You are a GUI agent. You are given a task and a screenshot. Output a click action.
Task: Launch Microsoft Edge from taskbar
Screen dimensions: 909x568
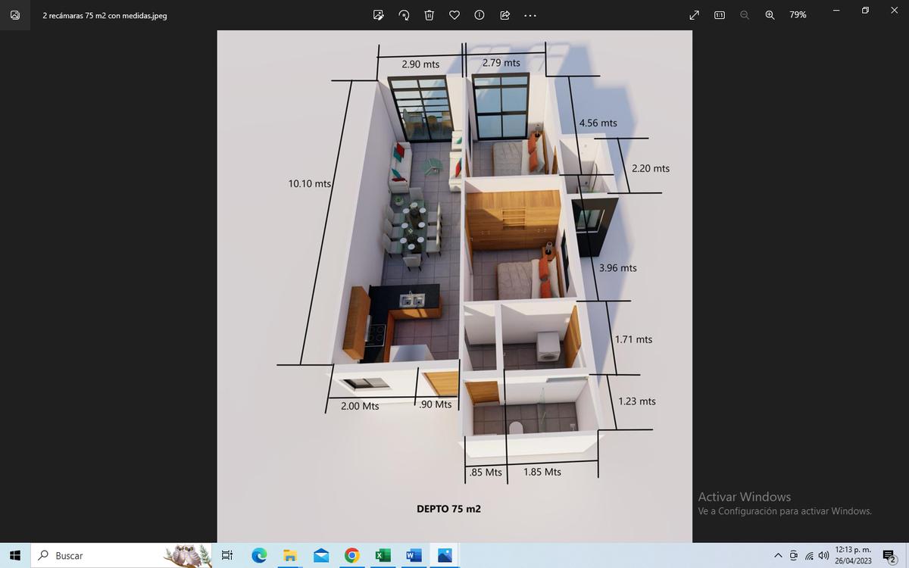coord(259,555)
